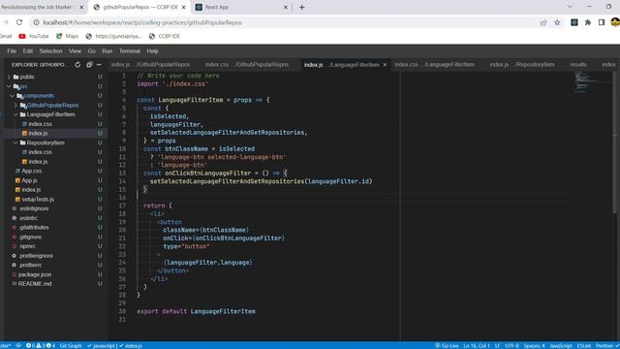This screenshot has height=349, width=620.
Task: Open the Run menu
Action: 108,51
